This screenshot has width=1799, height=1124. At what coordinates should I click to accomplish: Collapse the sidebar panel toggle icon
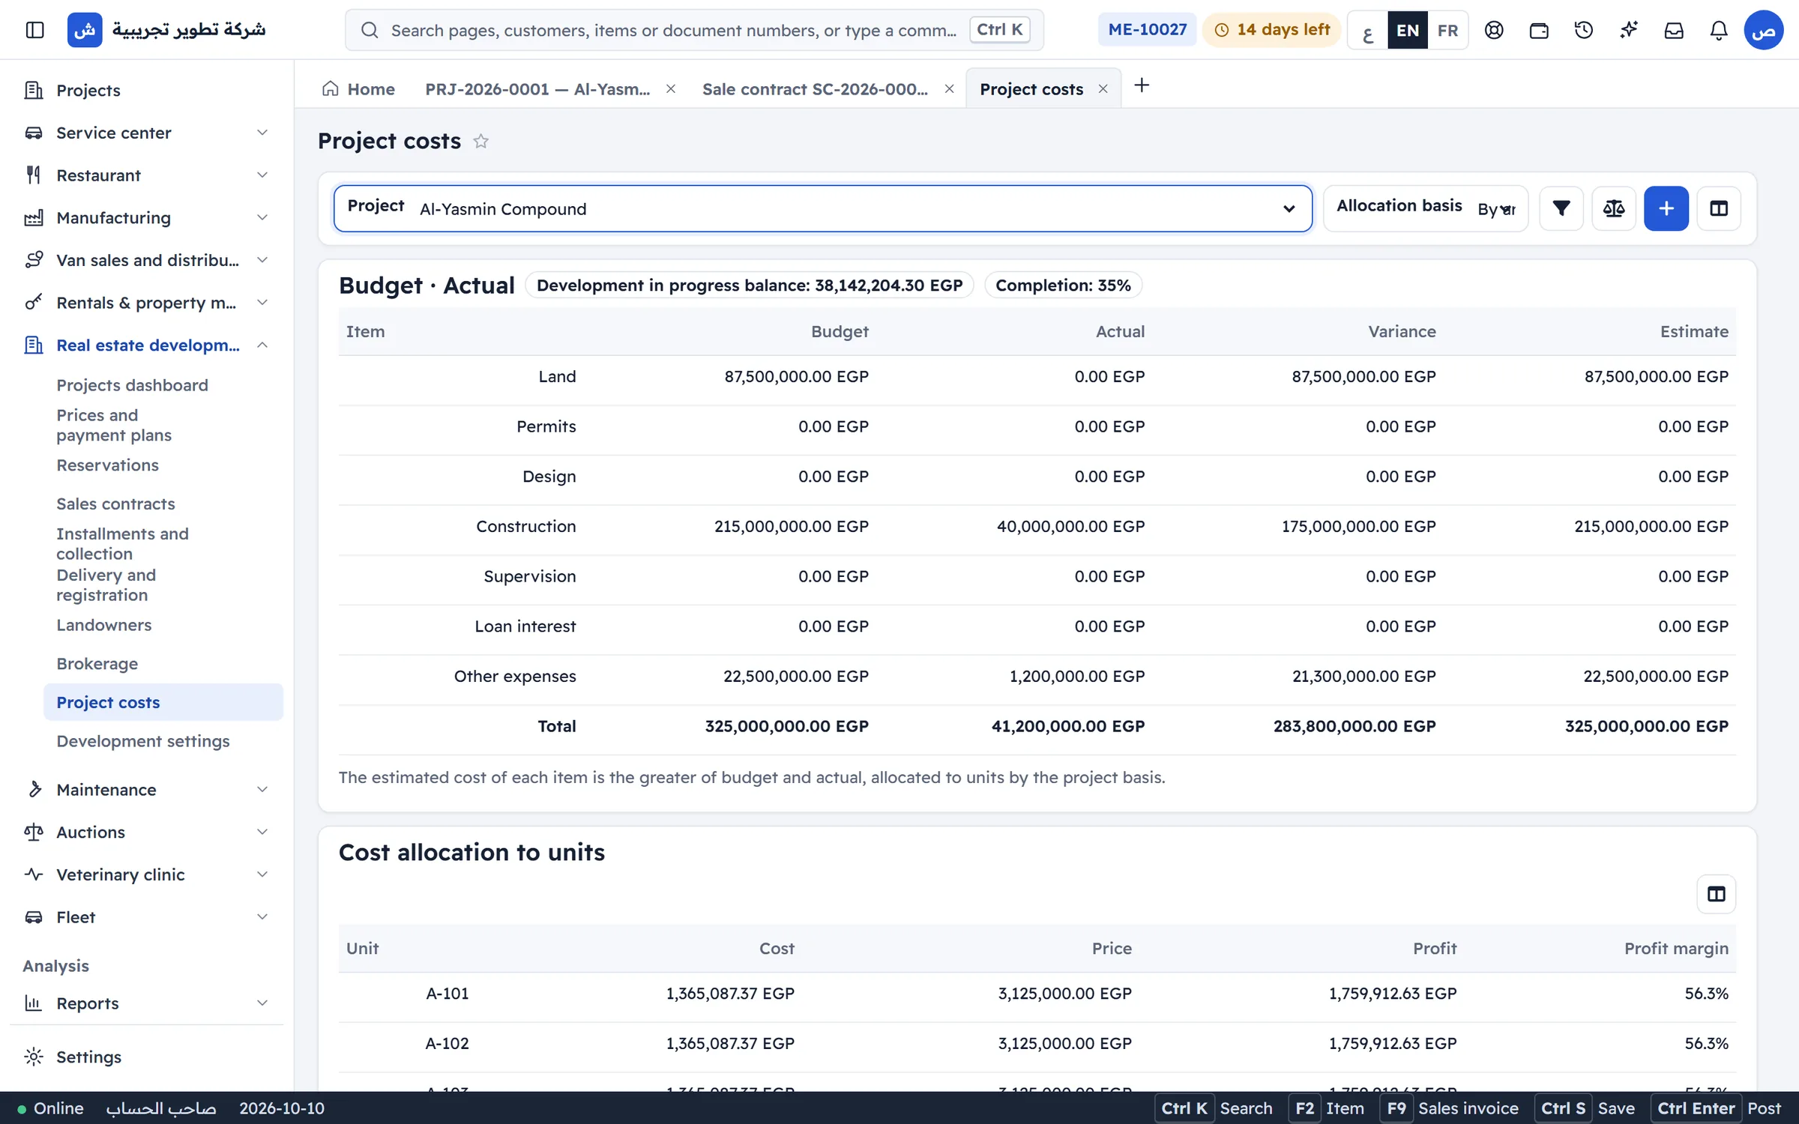point(34,30)
